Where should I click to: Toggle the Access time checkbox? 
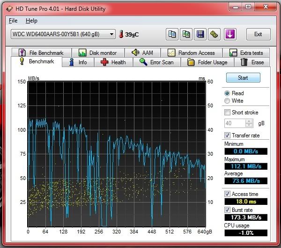coord(228,194)
